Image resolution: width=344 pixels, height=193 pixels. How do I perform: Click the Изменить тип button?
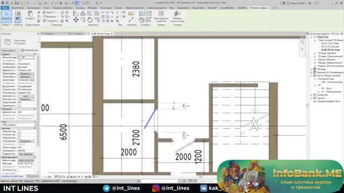tap(30, 50)
